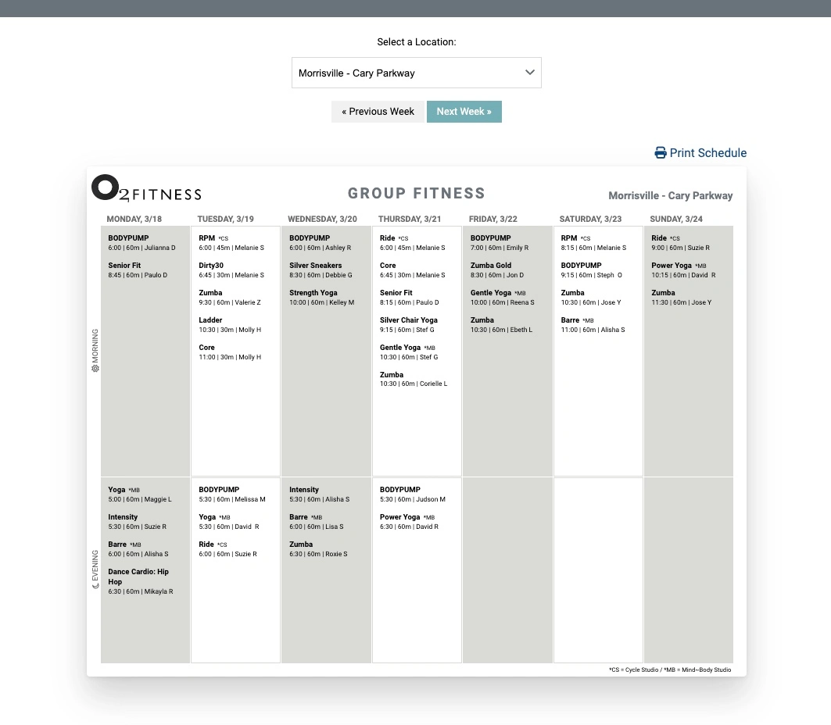Viewport: 831px width, 725px height.
Task: Select Sunday Zumba at 11:30
Action: 682,297
